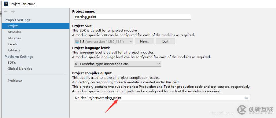Screen dimensions: 276x118
Task: Switch to Artifacts settings
Action: tap(14, 50)
